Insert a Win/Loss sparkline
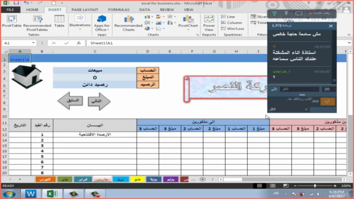Screen dimensions: 354x199 232,29
